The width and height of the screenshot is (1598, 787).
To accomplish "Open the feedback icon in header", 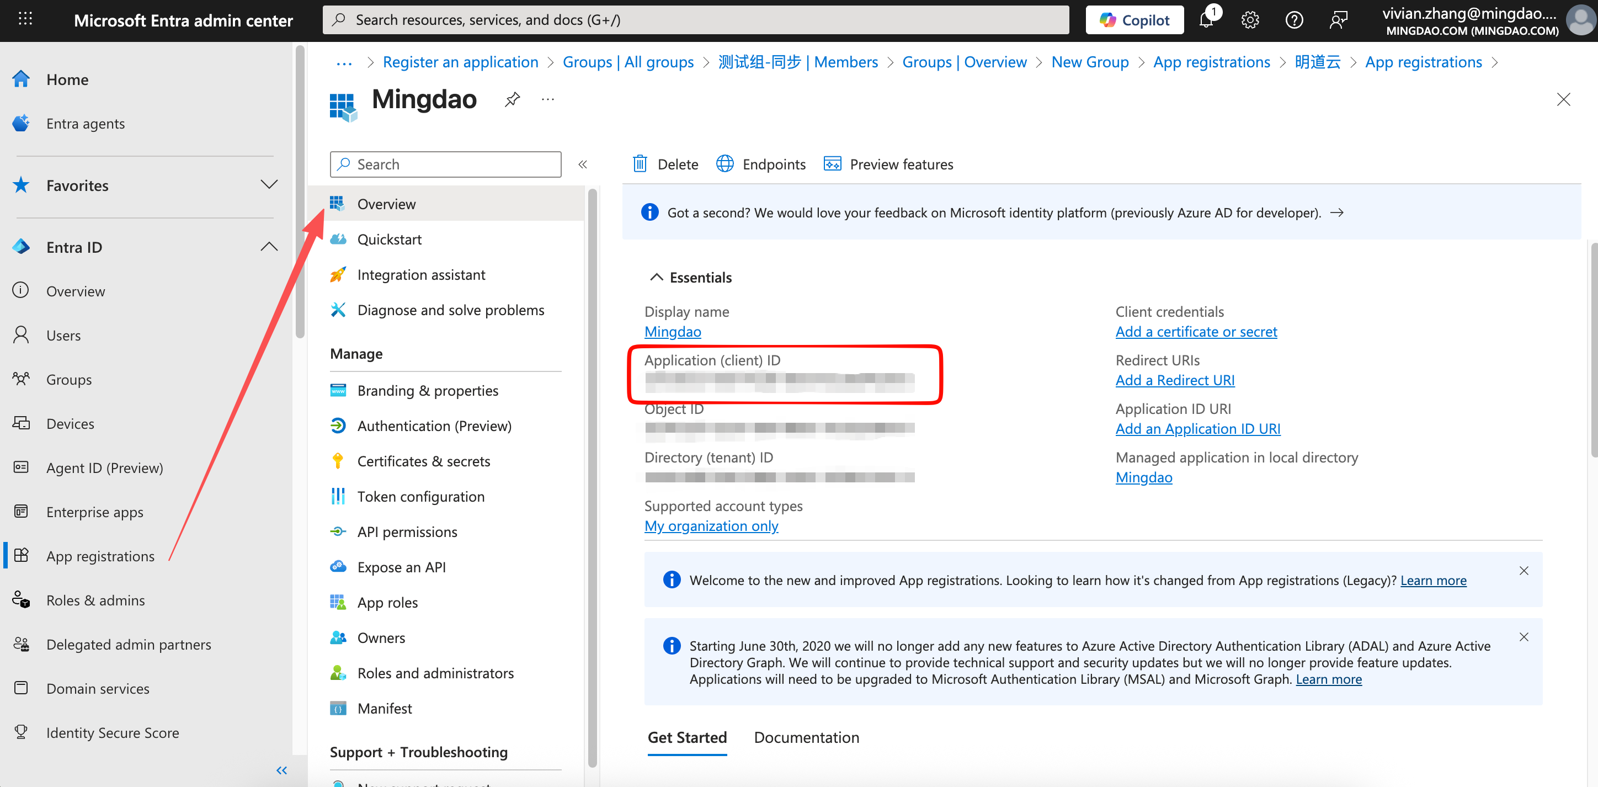I will point(1338,20).
